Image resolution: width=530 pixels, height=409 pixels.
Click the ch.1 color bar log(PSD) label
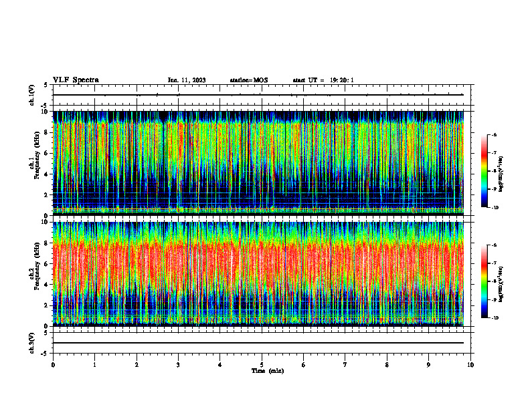point(501,174)
